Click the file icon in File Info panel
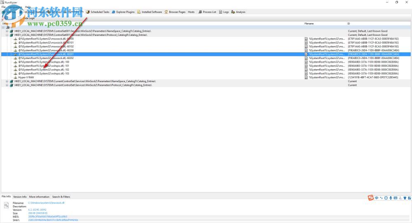Viewport: 412px width, 223px height. pos(7,205)
